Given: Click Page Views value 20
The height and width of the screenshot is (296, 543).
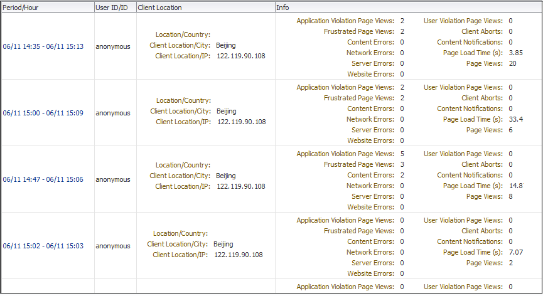Looking at the screenshot, I should (x=512, y=63).
